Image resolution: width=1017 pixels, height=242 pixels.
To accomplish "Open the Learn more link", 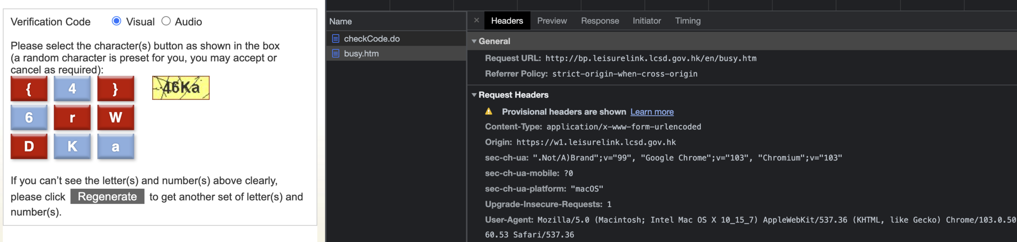I will pos(652,112).
